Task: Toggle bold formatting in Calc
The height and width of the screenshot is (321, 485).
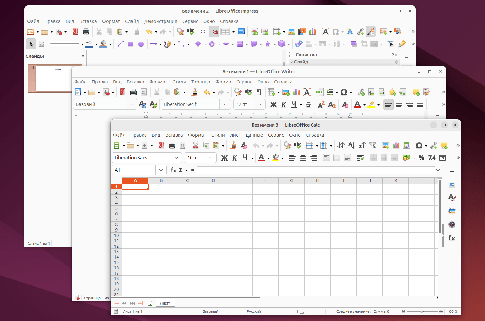Action: click(225, 158)
